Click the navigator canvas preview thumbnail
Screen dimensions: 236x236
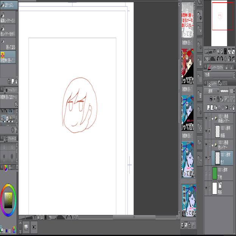coord(219,23)
